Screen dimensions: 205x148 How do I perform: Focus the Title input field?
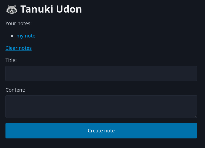101,73
